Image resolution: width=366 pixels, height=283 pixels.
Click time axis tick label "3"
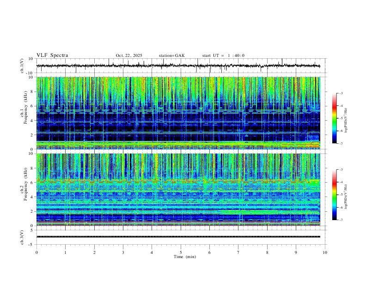click(123, 252)
